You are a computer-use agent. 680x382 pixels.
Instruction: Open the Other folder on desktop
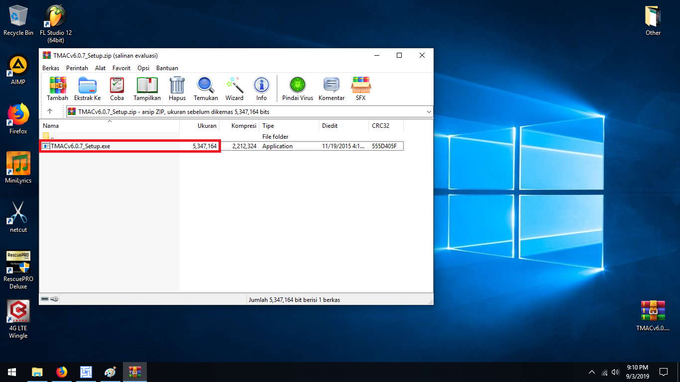coord(653,21)
